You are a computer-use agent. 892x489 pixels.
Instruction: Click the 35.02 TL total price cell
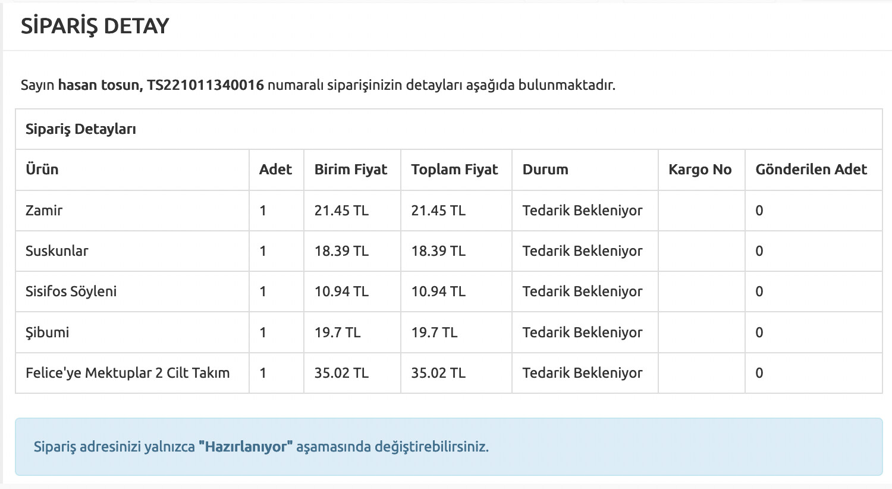[x=438, y=373]
